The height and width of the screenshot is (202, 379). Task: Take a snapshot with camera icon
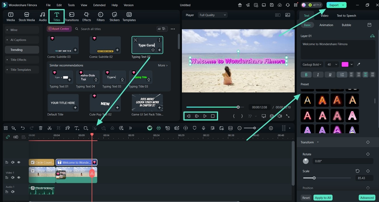click(x=272, y=116)
